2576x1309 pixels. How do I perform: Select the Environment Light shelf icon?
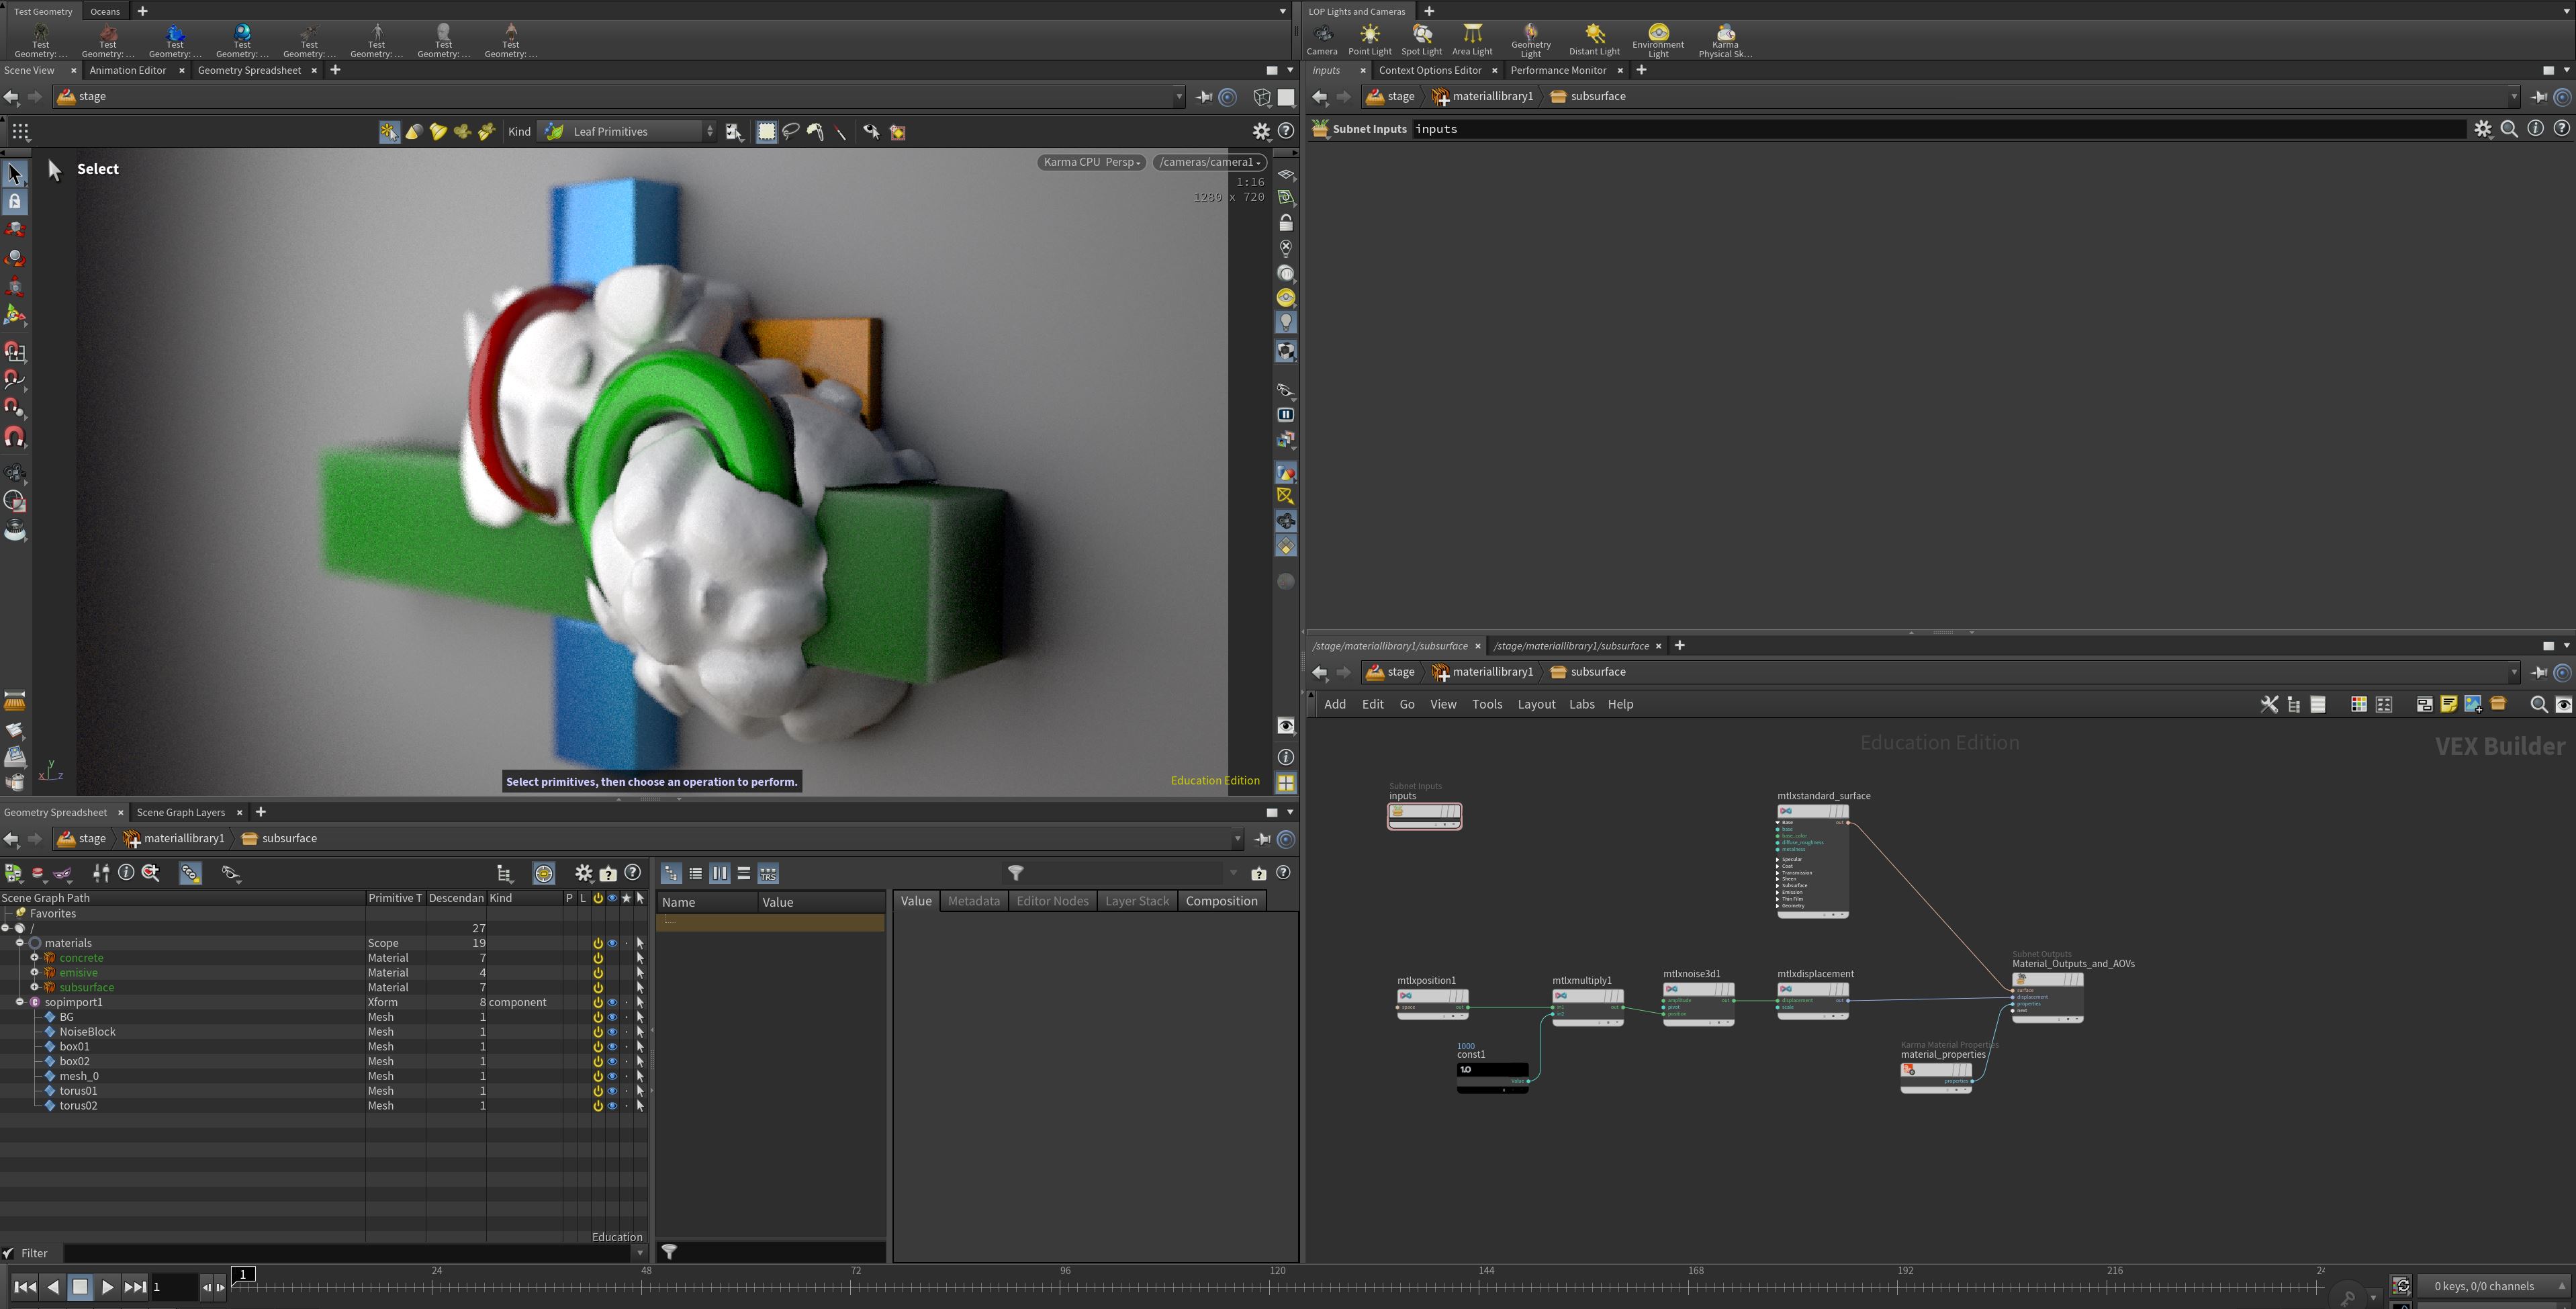click(1657, 41)
